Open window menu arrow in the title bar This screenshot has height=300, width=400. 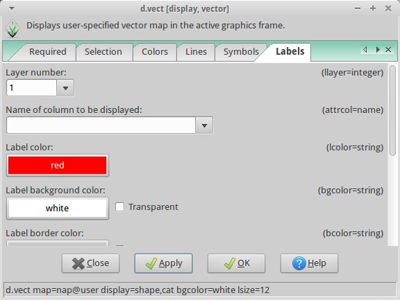click(12, 8)
